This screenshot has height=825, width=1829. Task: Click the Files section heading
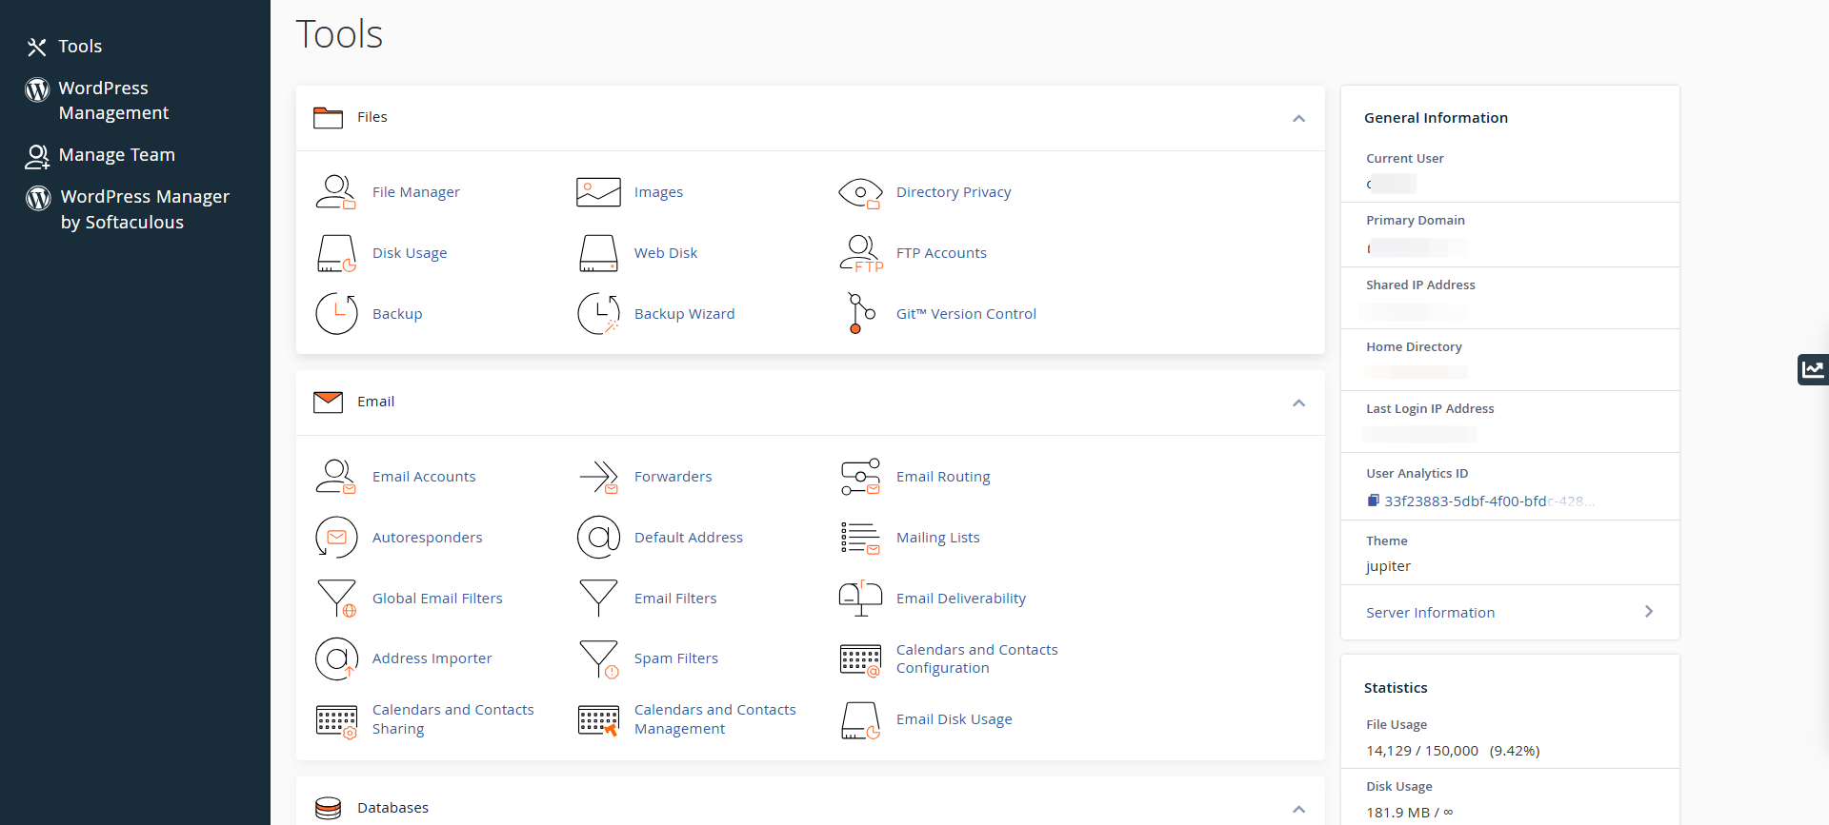tap(372, 117)
